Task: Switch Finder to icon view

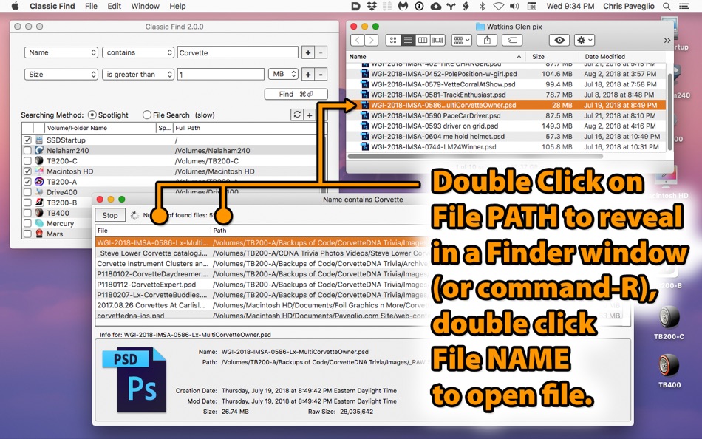Action: (x=393, y=41)
